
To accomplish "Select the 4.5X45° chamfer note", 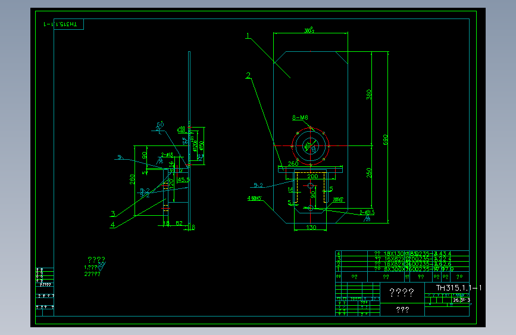I will (x=255, y=198).
